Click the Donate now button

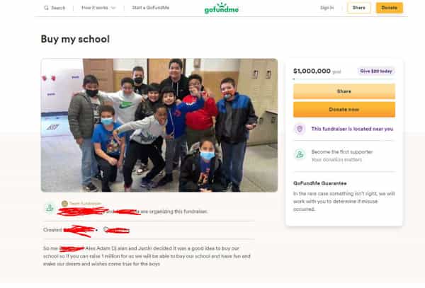(x=344, y=110)
